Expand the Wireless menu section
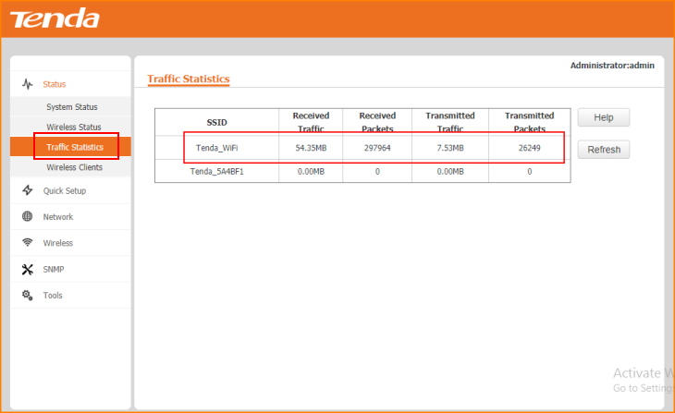Image resolution: width=675 pixels, height=413 pixels. tap(57, 243)
